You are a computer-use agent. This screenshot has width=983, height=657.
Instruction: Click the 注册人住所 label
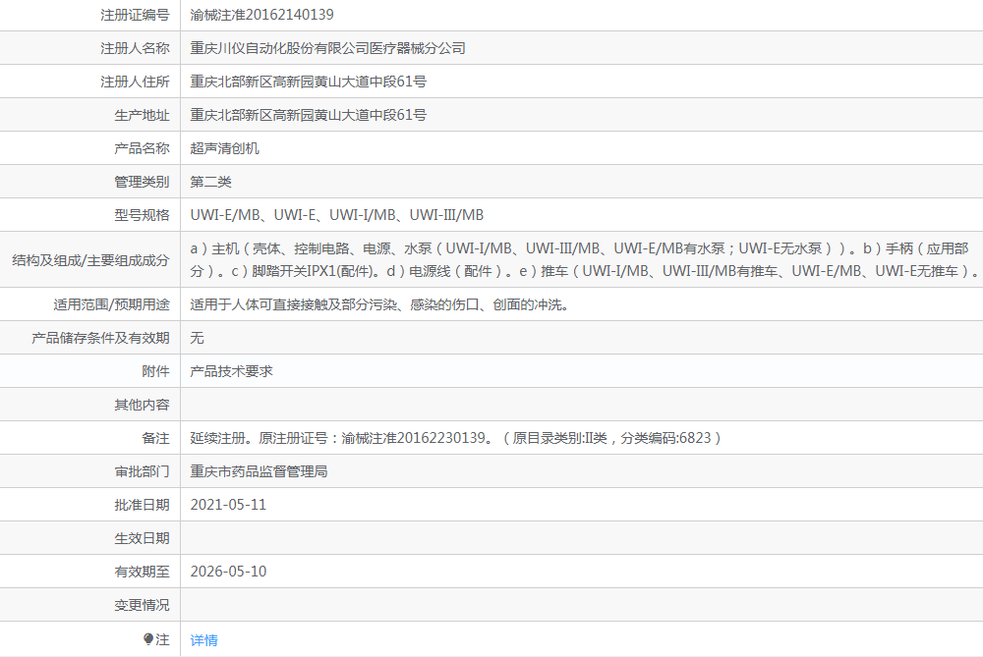point(135,82)
